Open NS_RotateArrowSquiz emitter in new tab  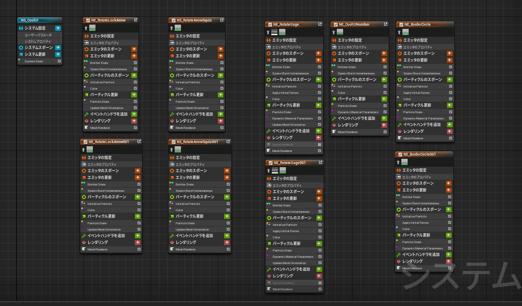tap(222, 20)
